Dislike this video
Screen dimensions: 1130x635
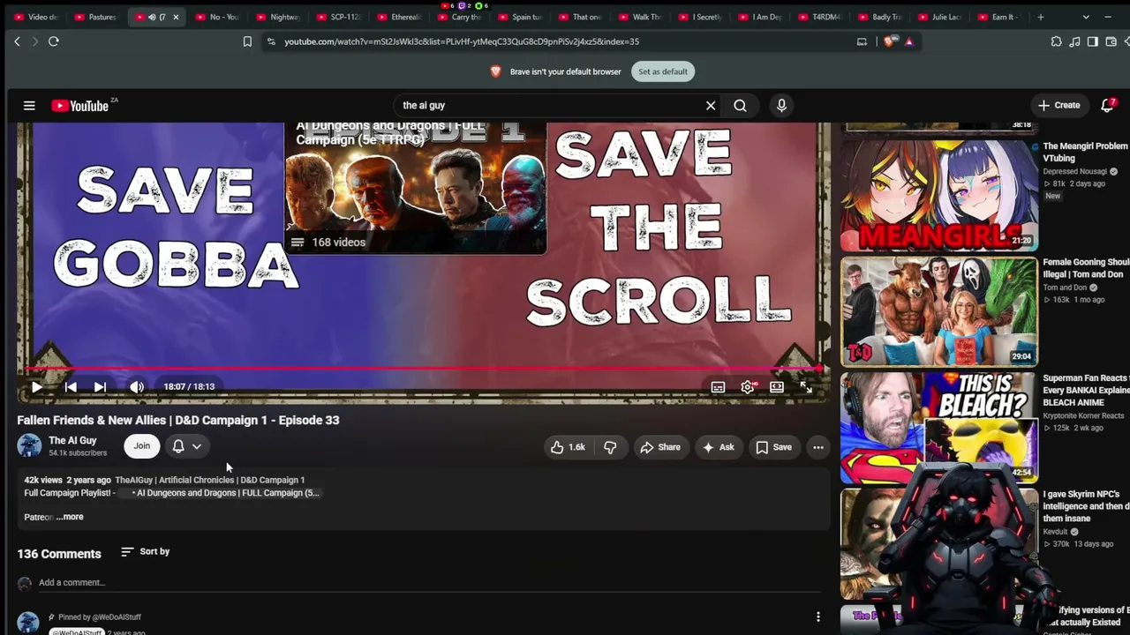610,447
